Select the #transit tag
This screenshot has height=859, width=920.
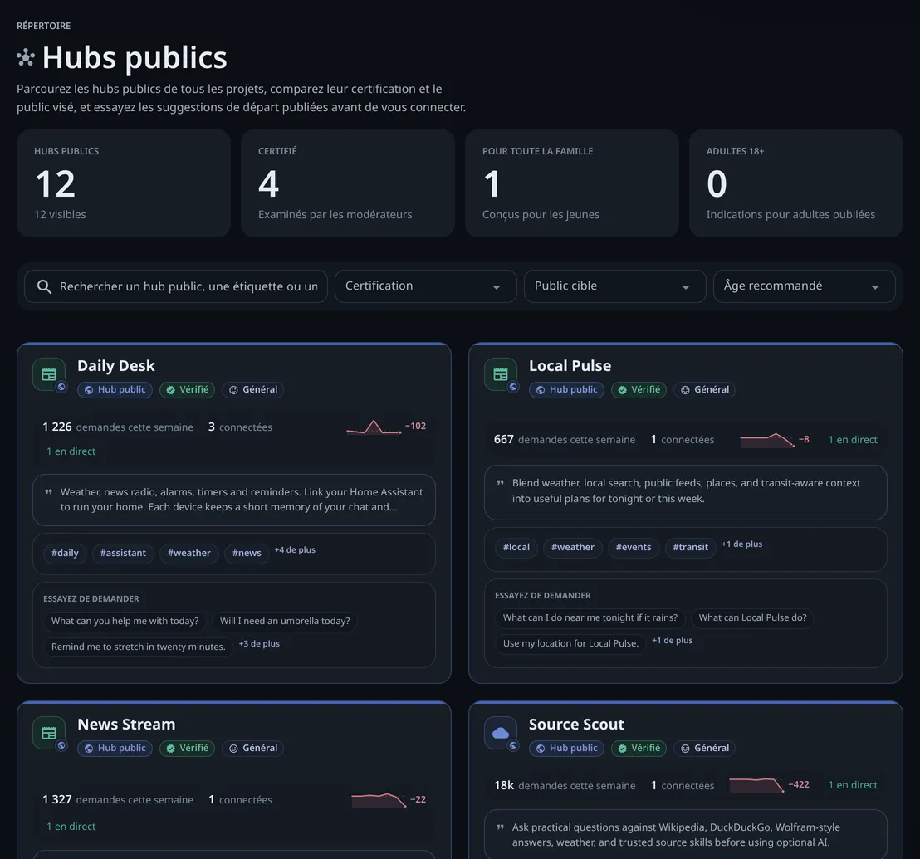(691, 547)
